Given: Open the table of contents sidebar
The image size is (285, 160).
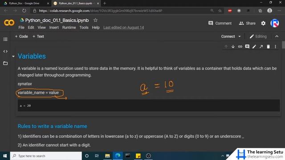Looking at the screenshot, I should (x=5, y=40).
